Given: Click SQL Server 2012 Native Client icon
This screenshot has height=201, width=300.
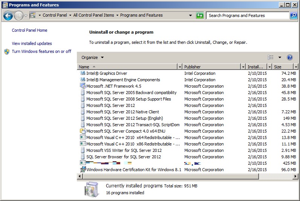Looking at the screenshot, I should point(83,111).
